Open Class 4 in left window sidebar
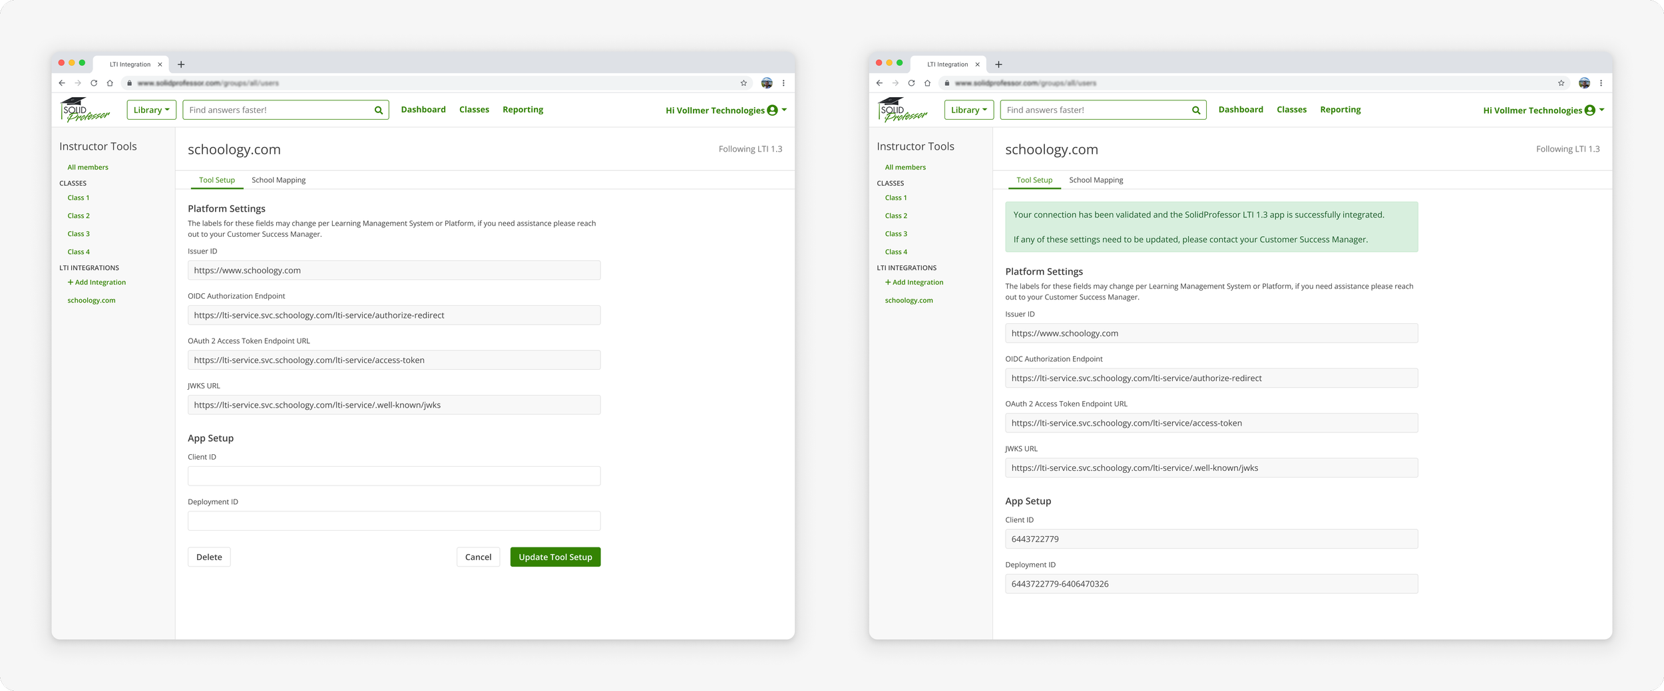1664x691 pixels. 79,252
